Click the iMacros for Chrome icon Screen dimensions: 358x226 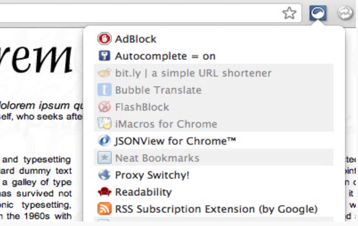pos(104,124)
